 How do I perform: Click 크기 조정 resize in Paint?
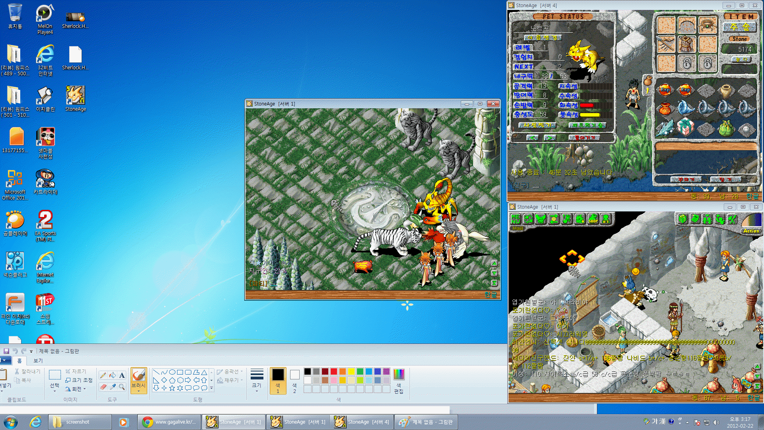tap(79, 380)
